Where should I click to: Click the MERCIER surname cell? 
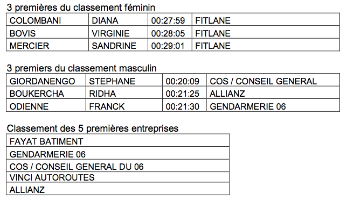(x=47, y=45)
